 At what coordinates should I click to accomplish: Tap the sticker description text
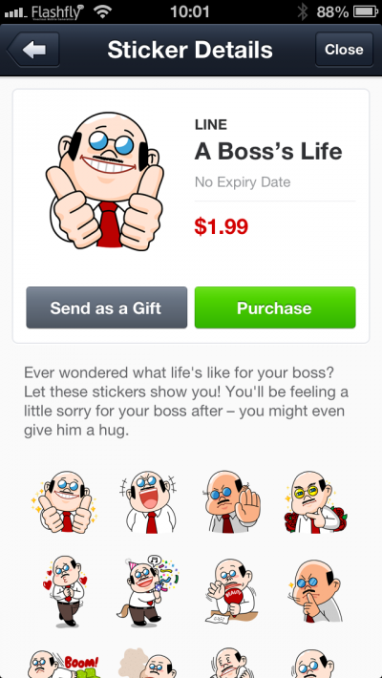click(186, 402)
